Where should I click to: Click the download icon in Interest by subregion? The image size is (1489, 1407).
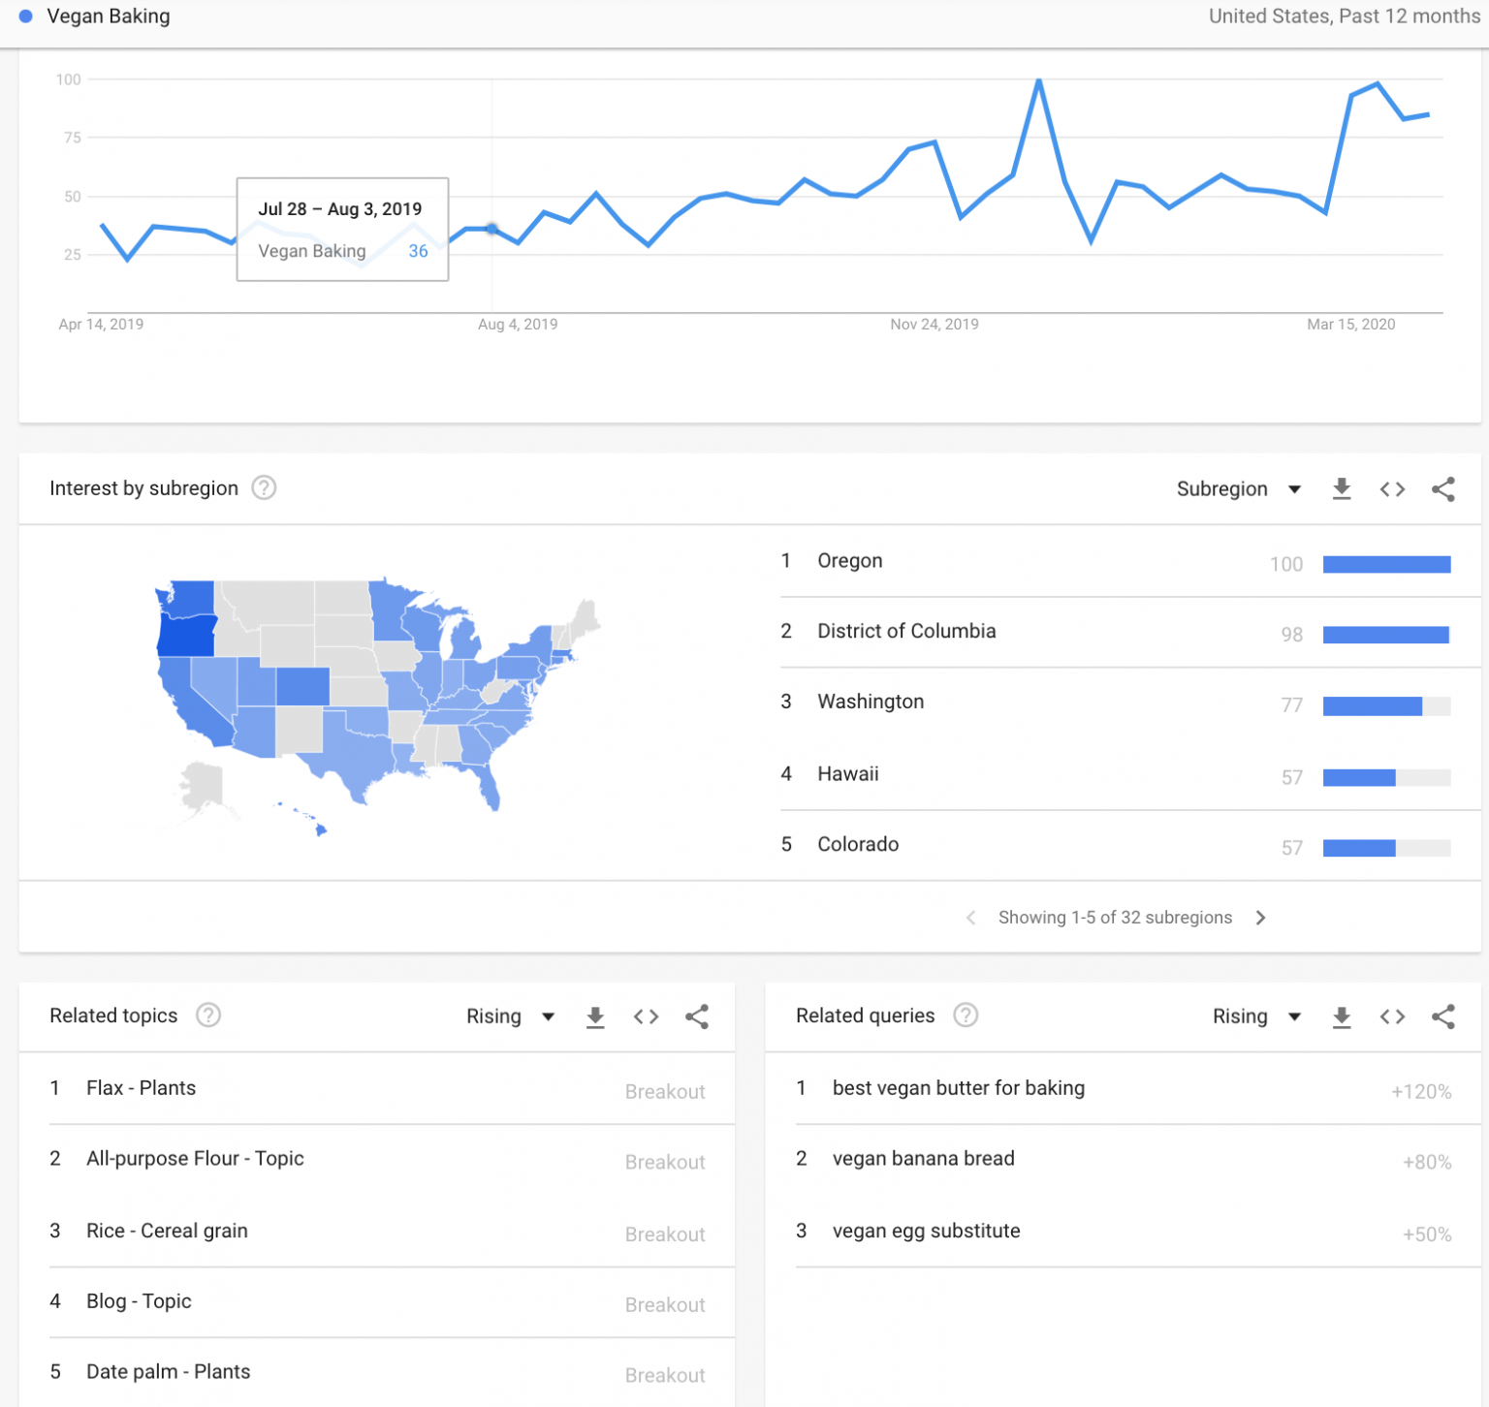pos(1342,489)
